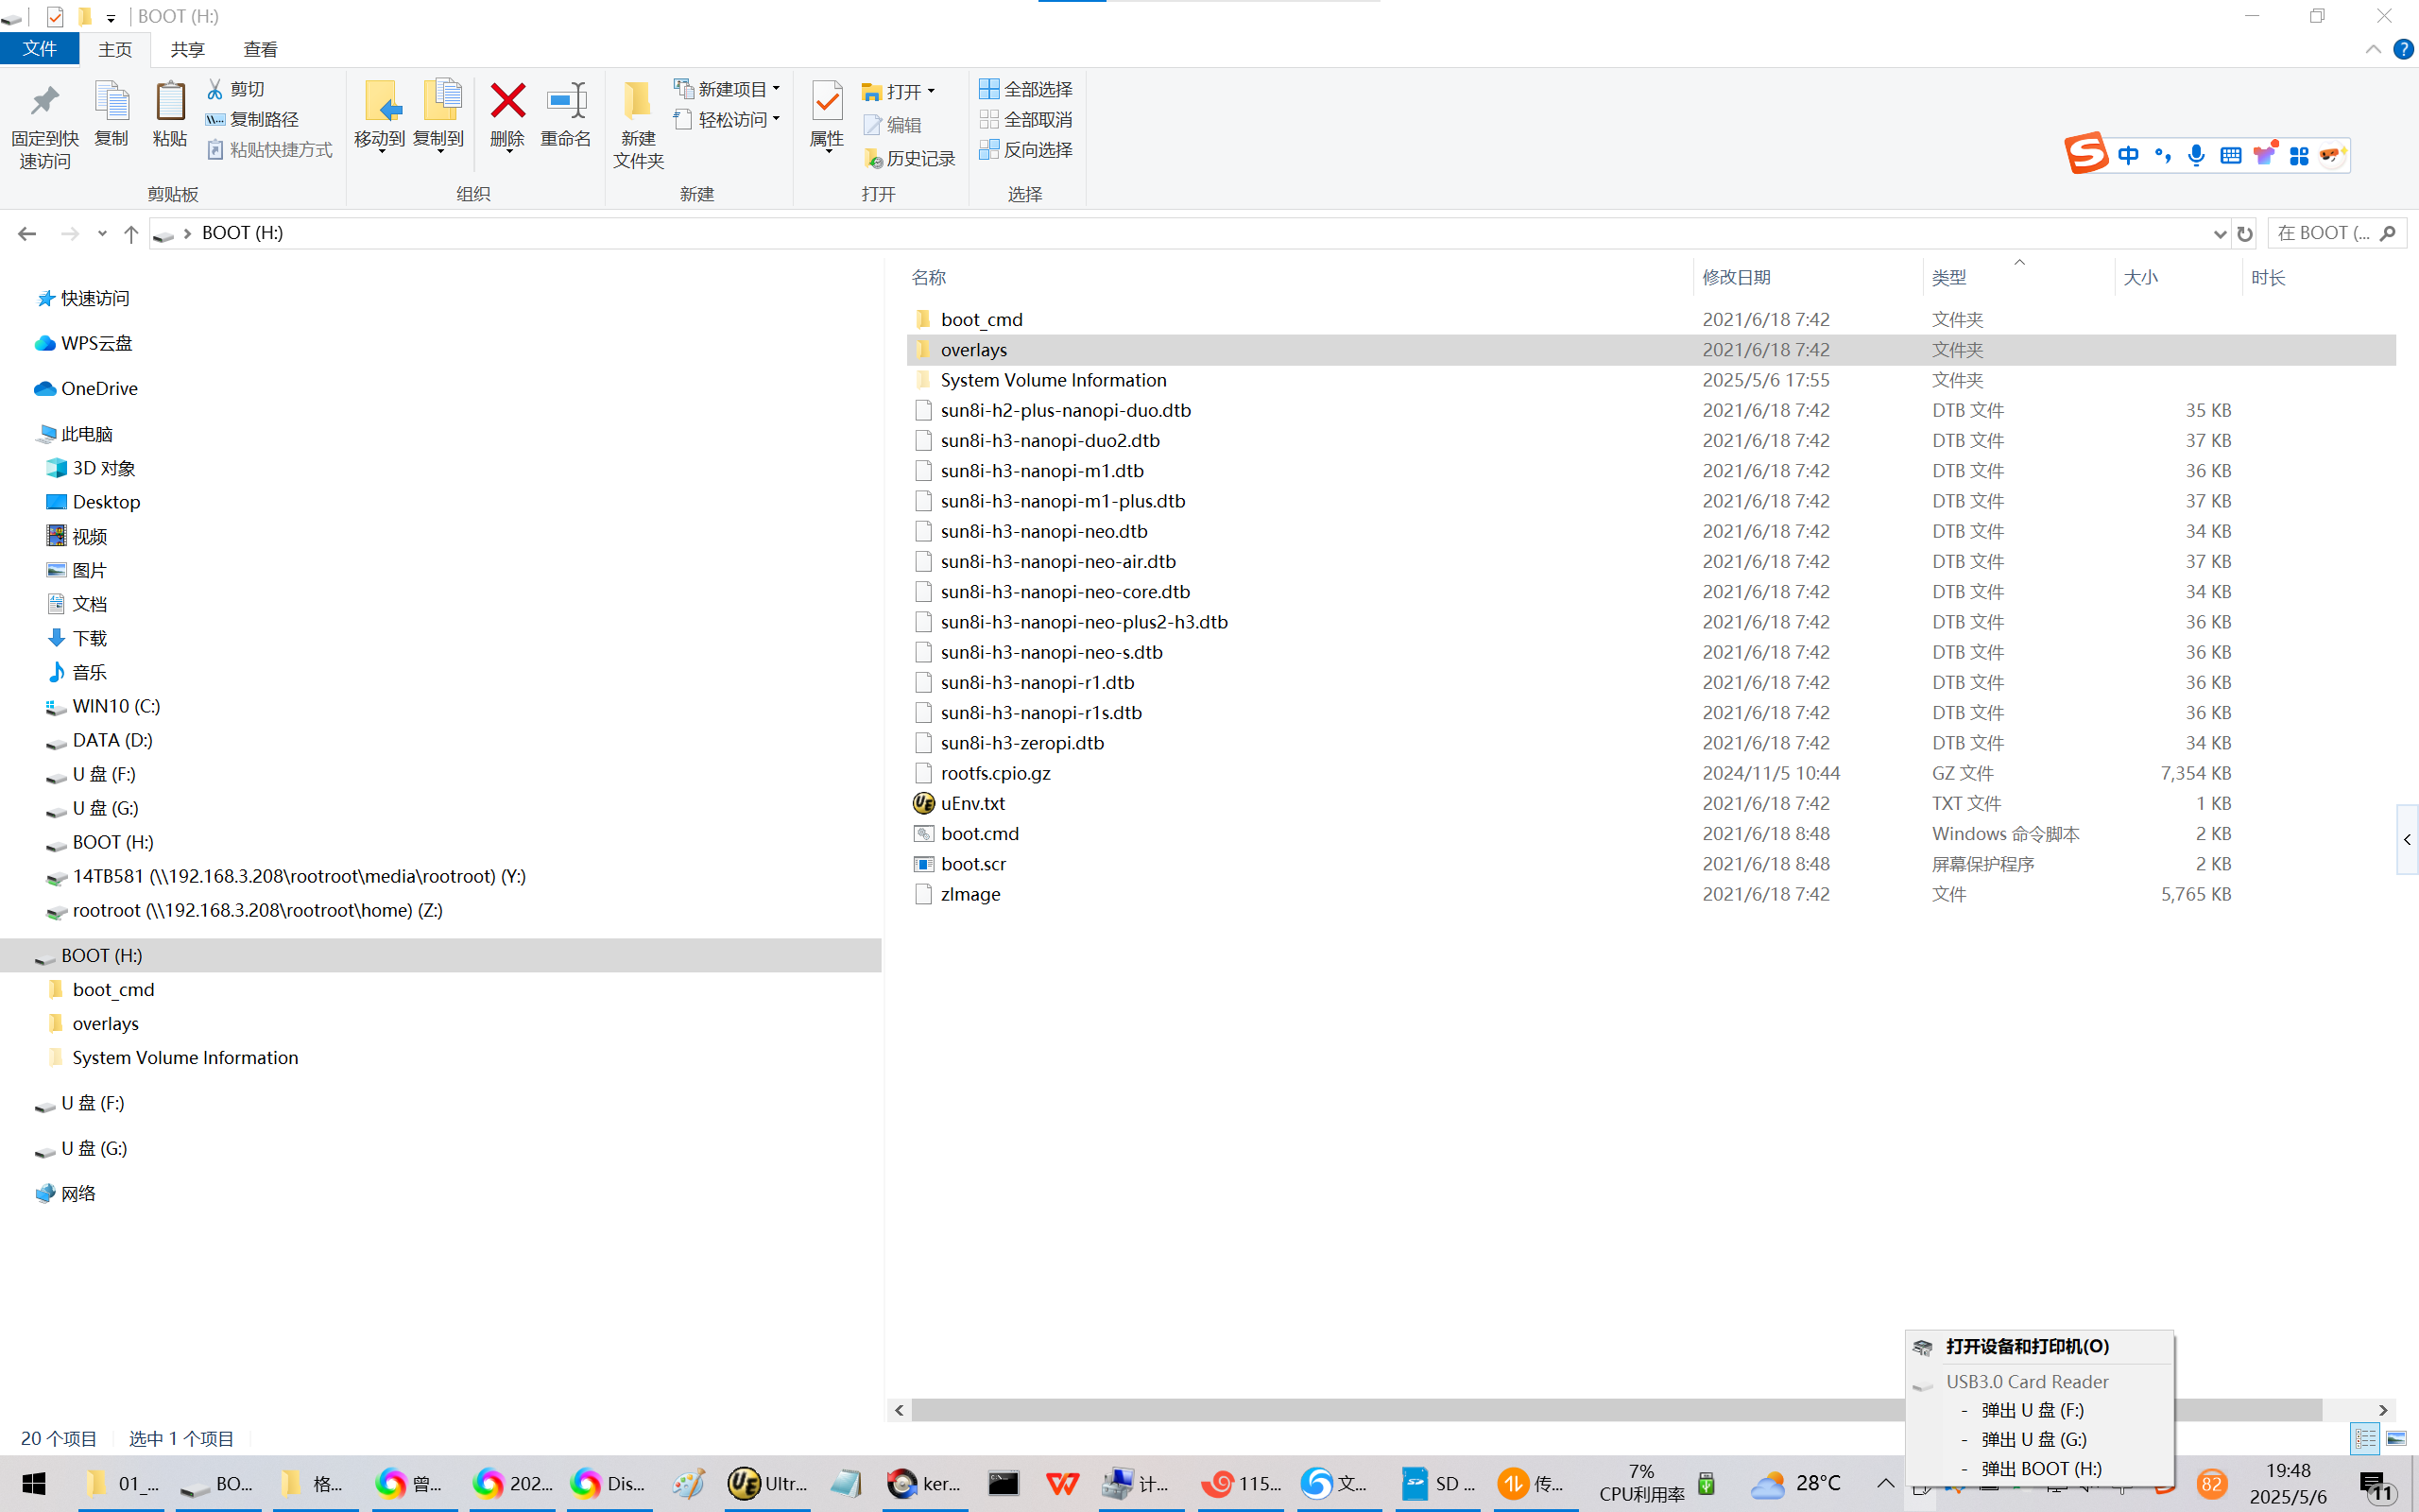This screenshot has width=2419, height=1512.
Task: Click the refresh icon beside the address bar
Action: [x=2245, y=233]
